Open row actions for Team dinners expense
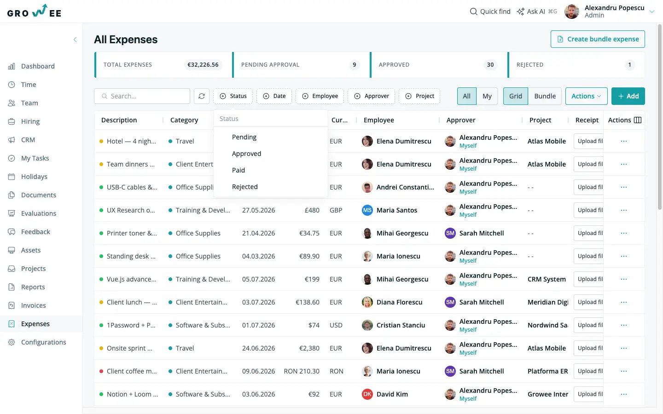This screenshot has height=414, width=663. (x=624, y=164)
